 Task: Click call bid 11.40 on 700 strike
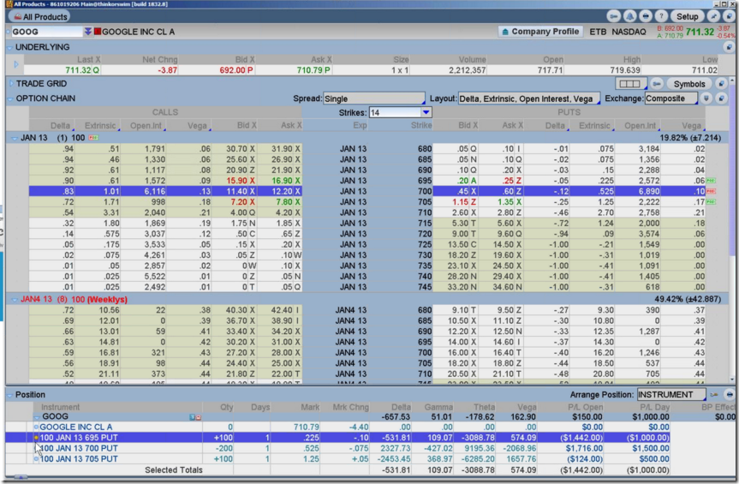coord(236,191)
